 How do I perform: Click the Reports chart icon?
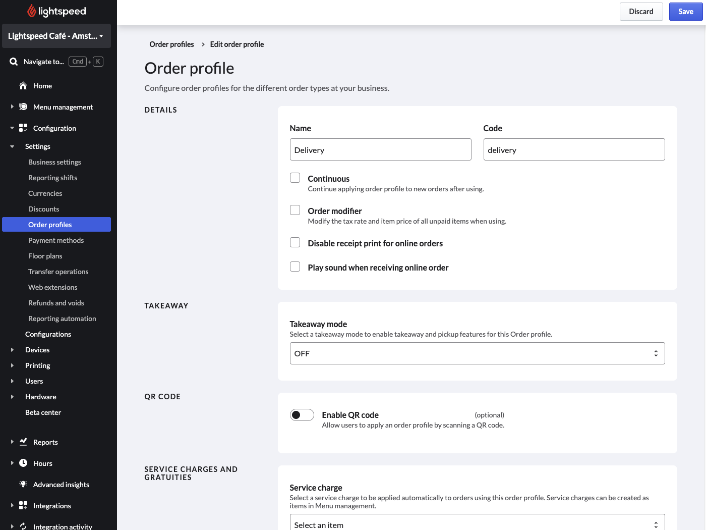(x=23, y=442)
